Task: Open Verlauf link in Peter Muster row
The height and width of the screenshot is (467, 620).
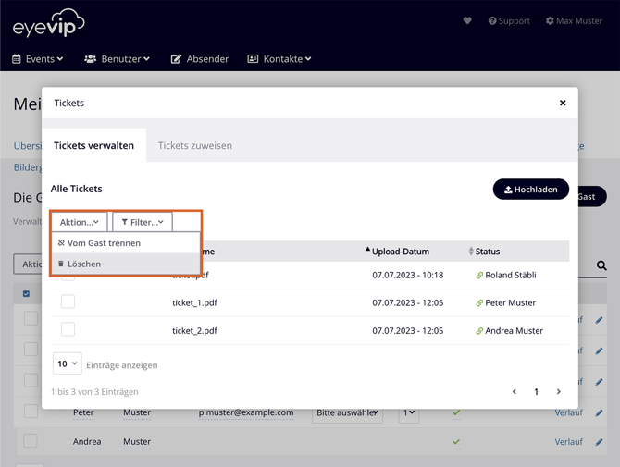Action: 568,412
